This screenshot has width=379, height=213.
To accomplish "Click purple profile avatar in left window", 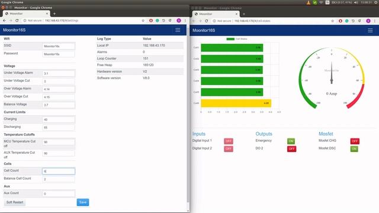I will pos(179,21).
